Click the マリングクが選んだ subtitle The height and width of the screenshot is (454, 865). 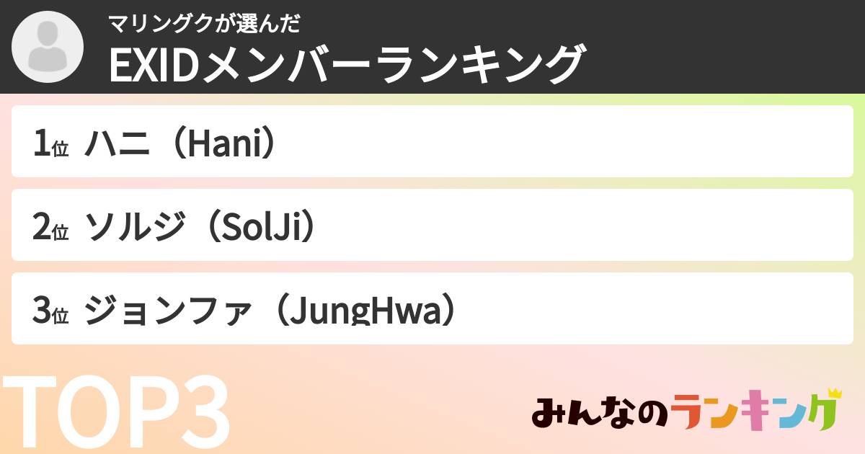[204, 24]
